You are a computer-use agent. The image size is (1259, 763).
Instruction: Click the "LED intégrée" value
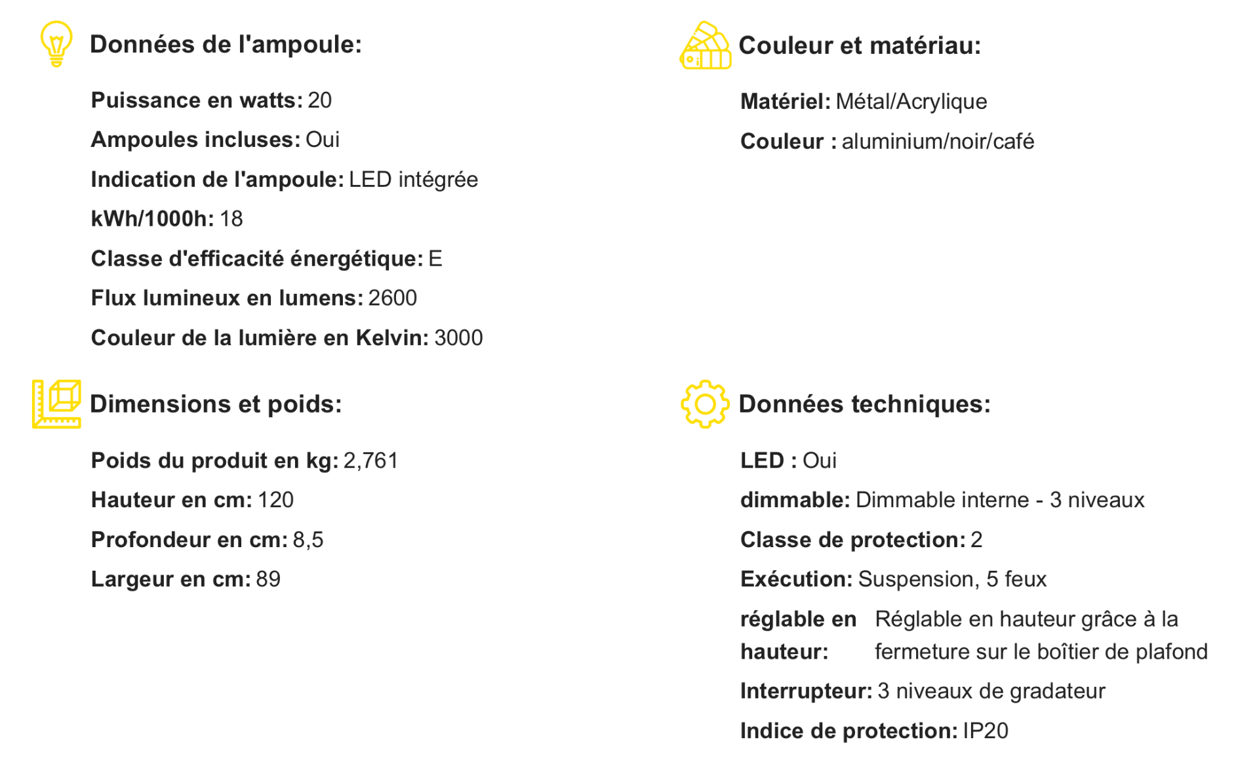pyautogui.click(x=413, y=180)
